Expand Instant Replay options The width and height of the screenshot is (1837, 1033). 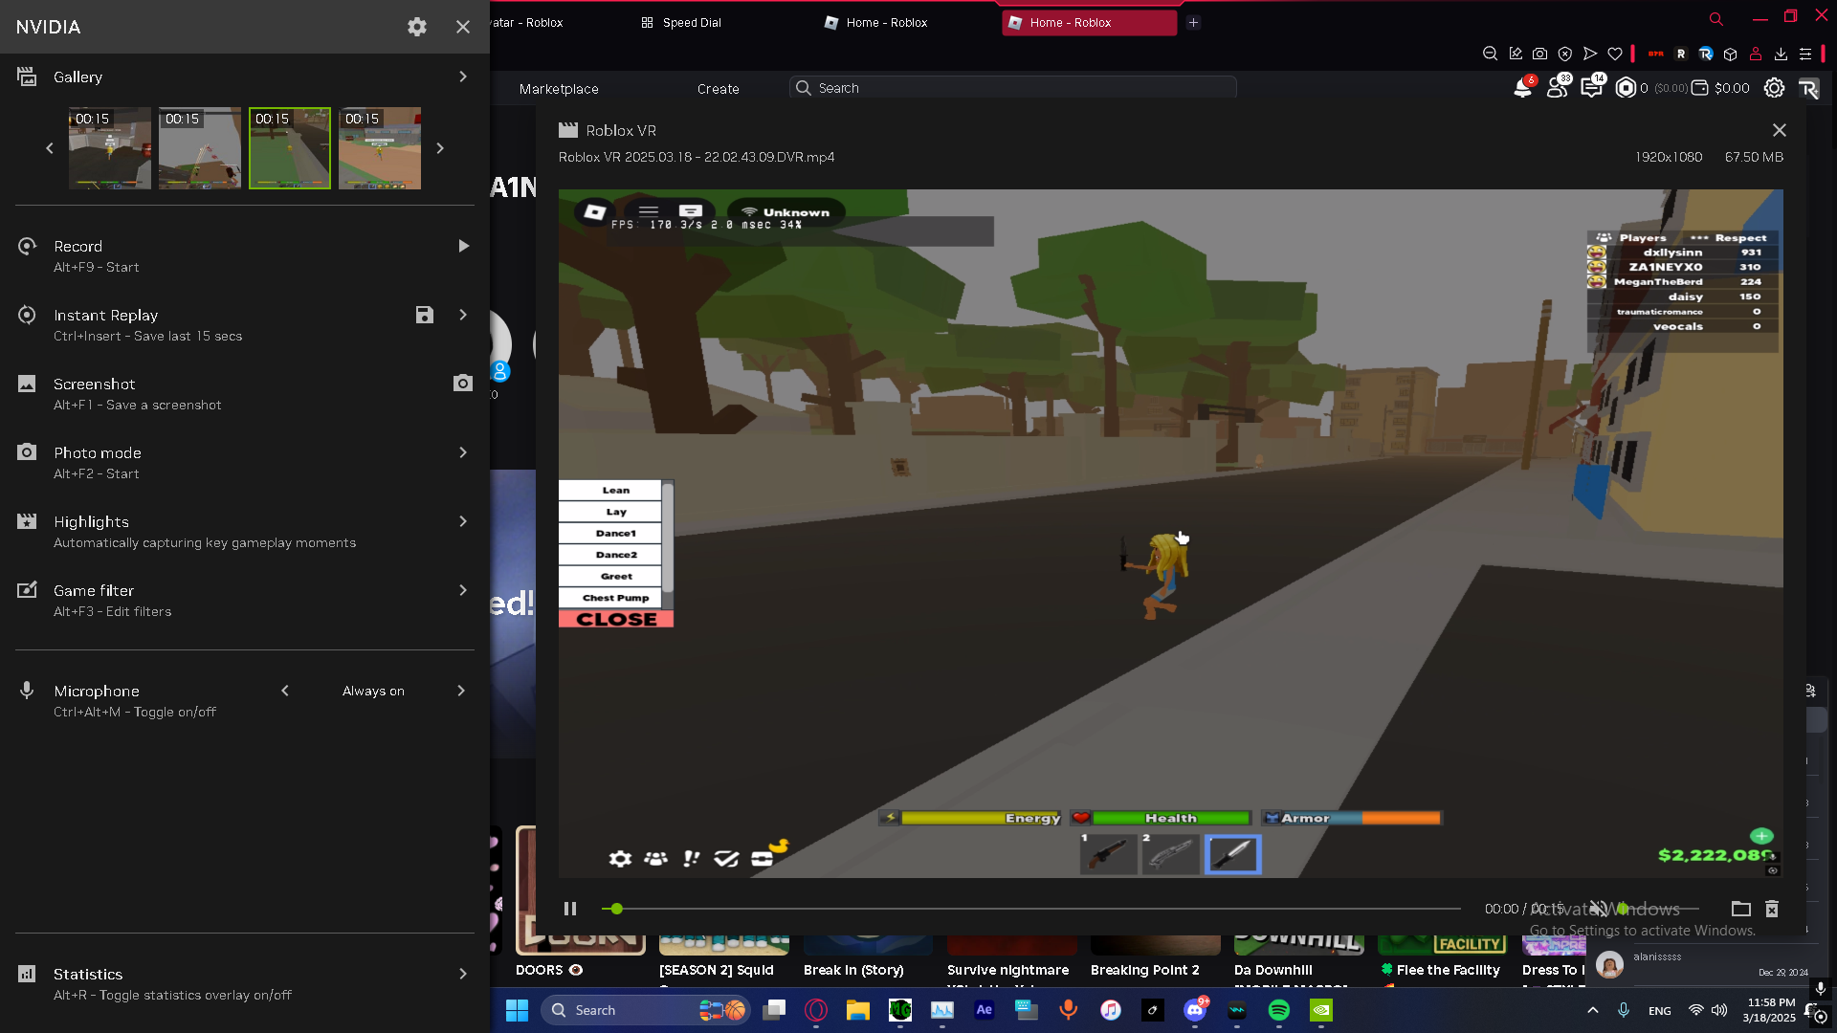click(x=463, y=315)
